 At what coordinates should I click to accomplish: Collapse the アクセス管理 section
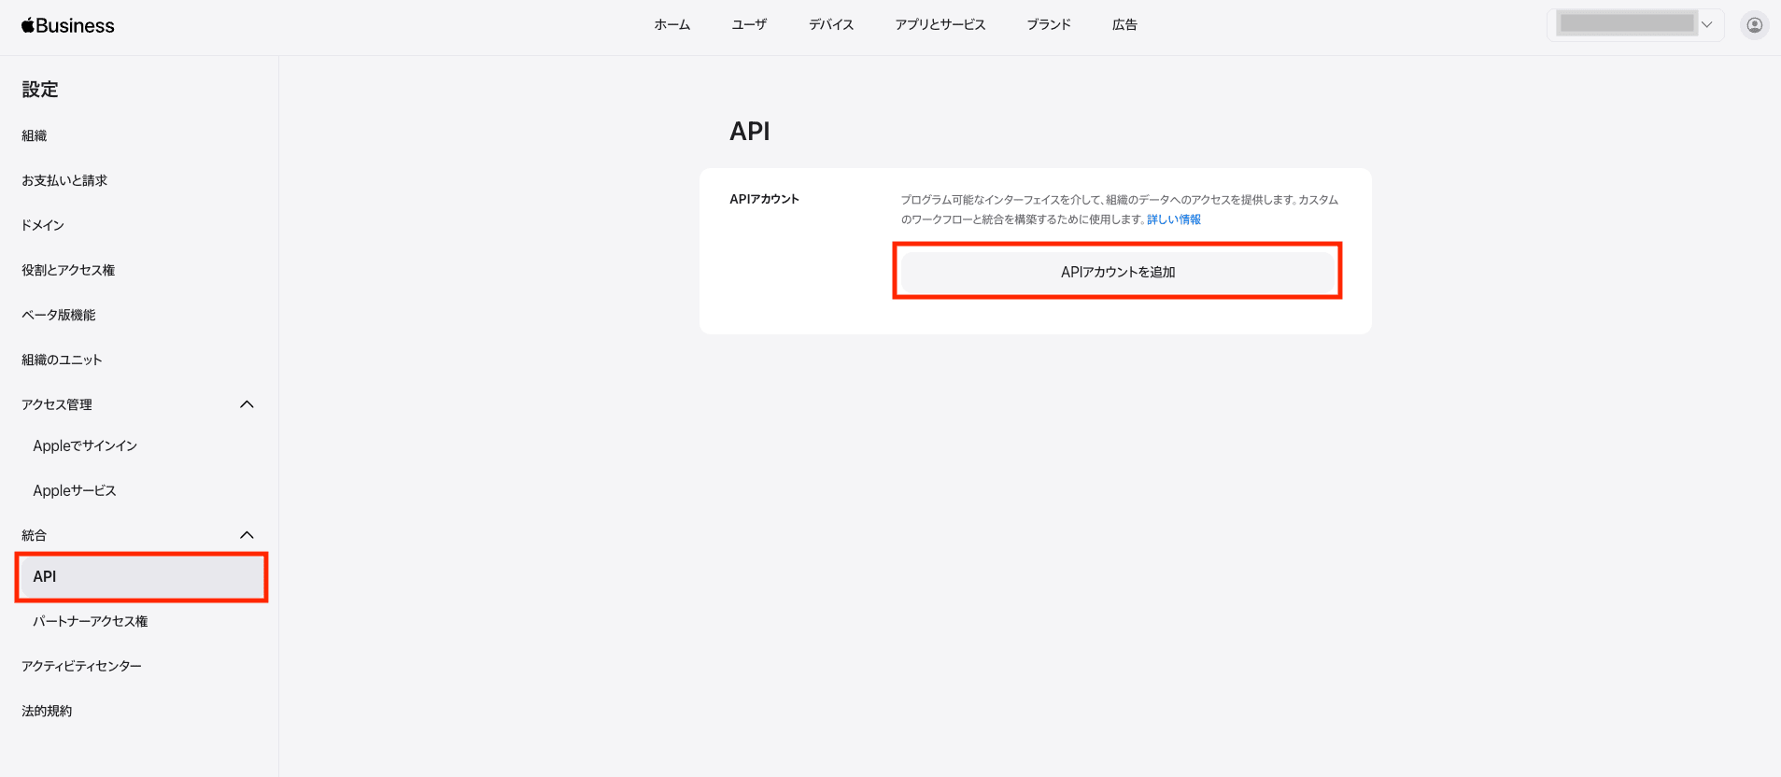pos(247,404)
